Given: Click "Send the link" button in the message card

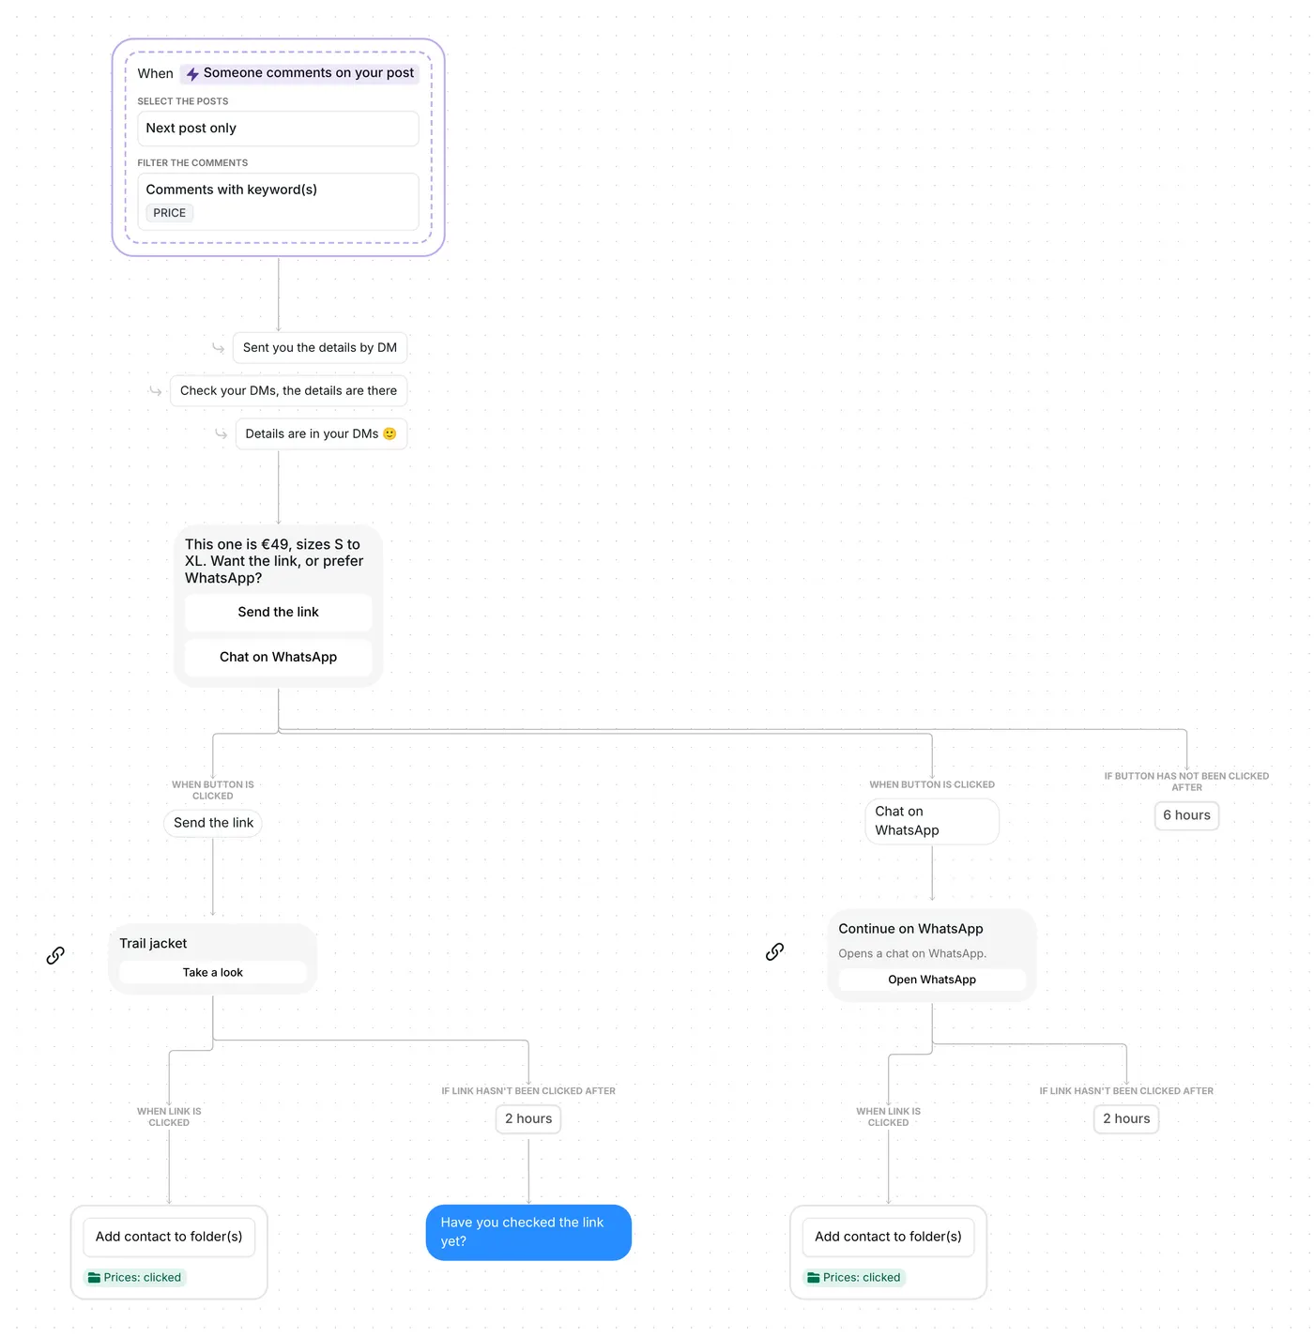Looking at the screenshot, I should click(x=279, y=612).
